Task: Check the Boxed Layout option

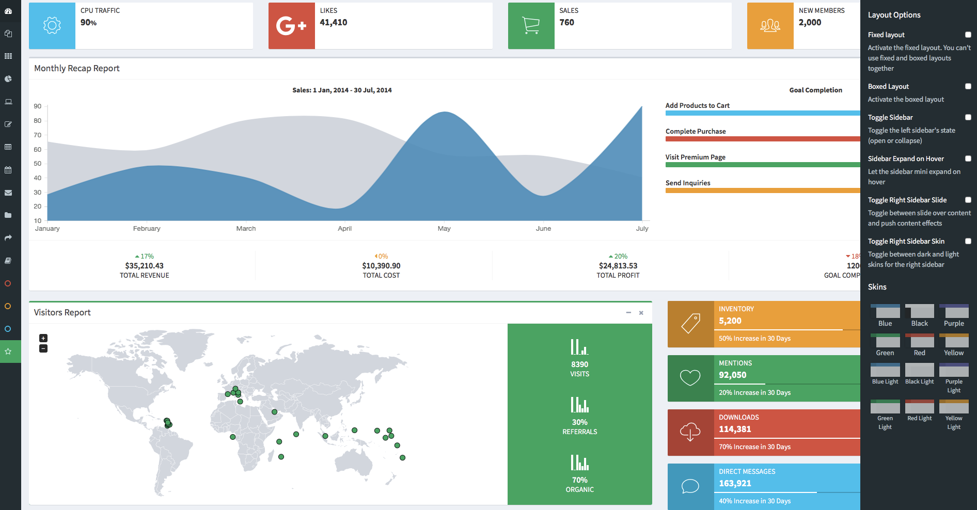Action: click(x=968, y=86)
